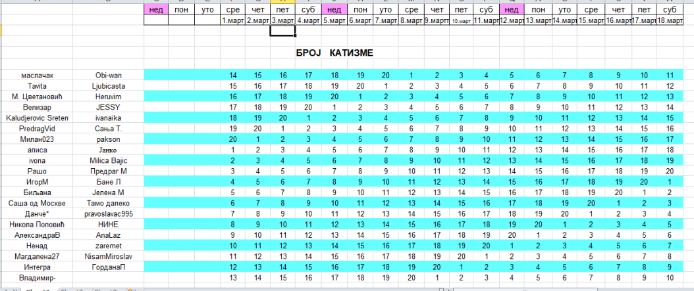Click Владимир- row value under 18.март

coord(669,278)
